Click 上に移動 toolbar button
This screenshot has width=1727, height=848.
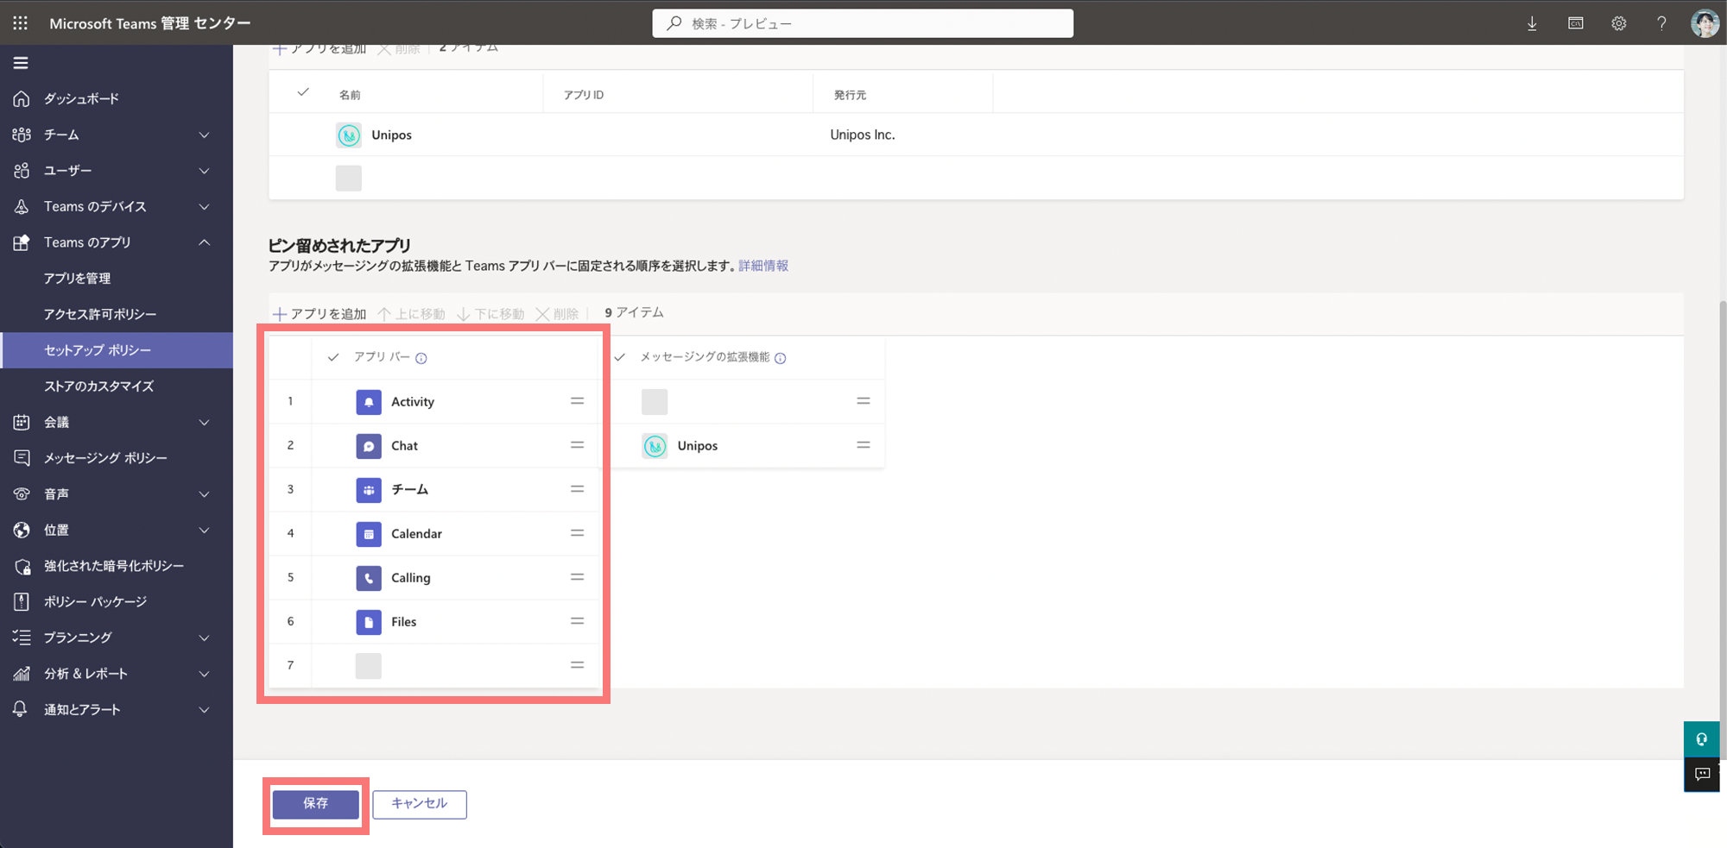pyautogui.click(x=412, y=314)
